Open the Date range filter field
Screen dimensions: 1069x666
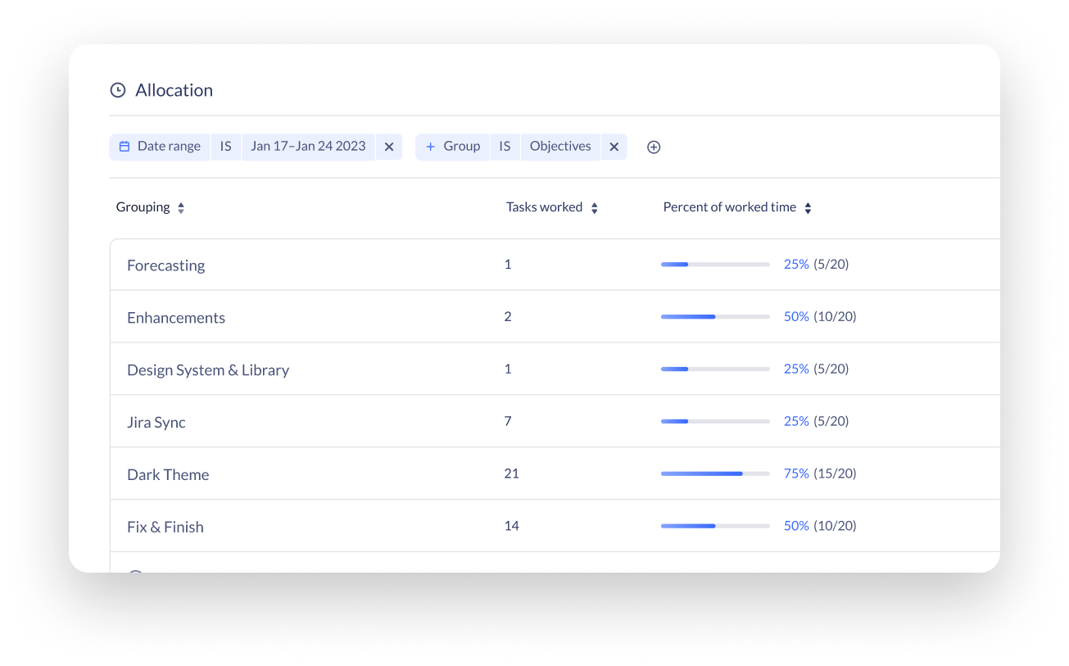[160, 147]
